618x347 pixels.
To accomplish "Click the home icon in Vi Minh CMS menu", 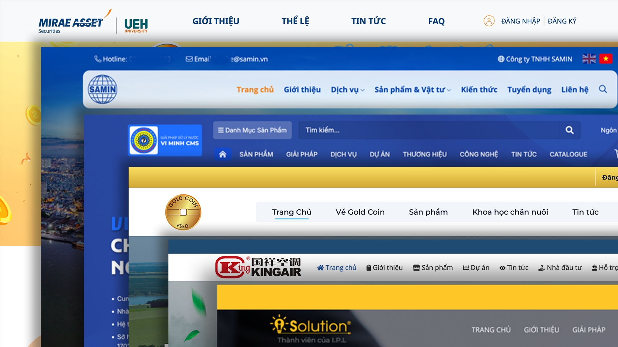I will pos(222,154).
